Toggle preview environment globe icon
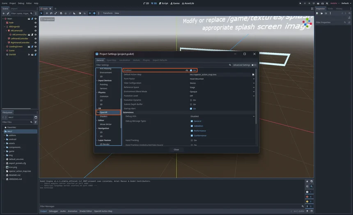 coord(94,13)
